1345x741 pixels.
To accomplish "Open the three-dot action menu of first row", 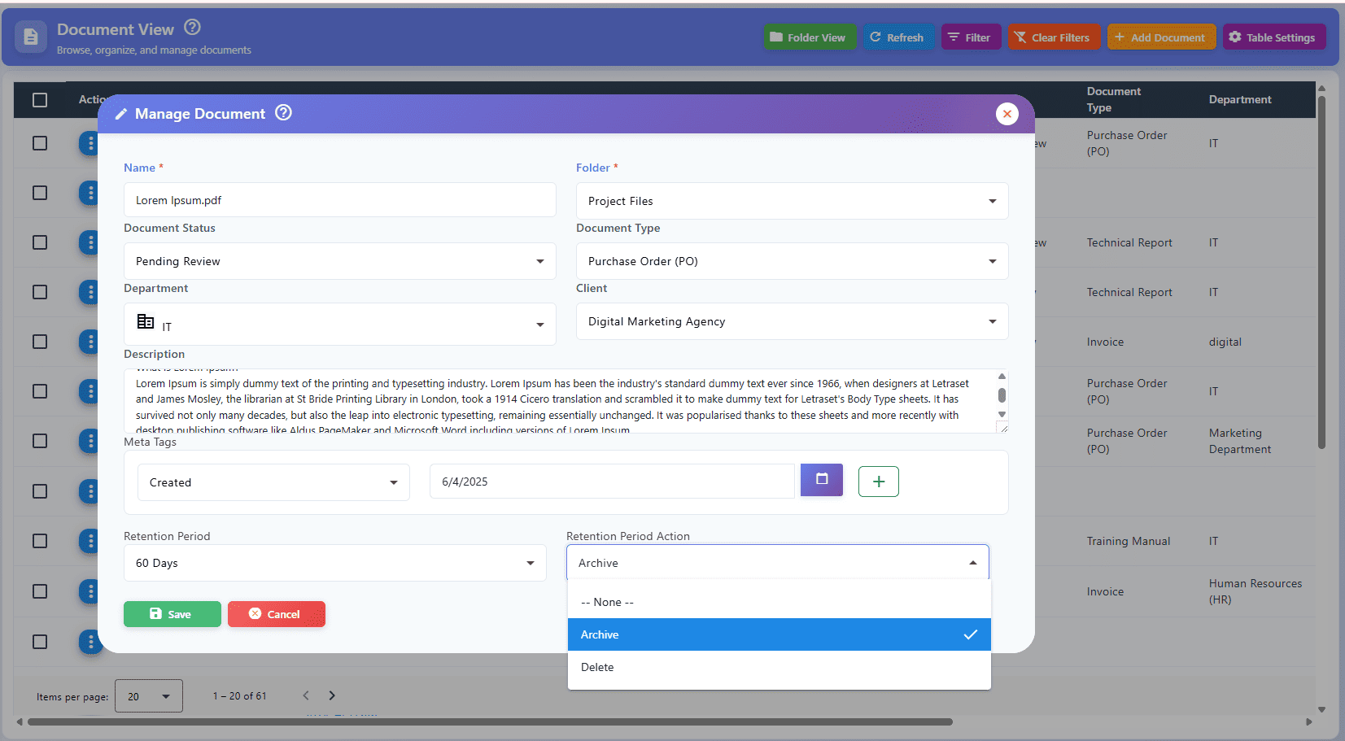I will pos(90,143).
